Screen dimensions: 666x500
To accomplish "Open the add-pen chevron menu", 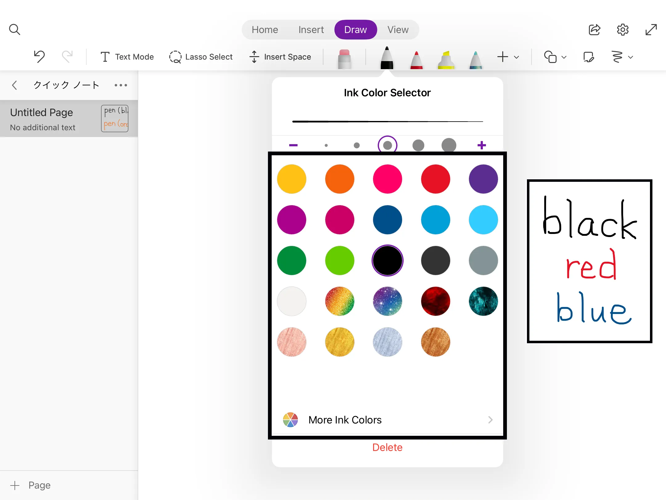I will pos(516,57).
